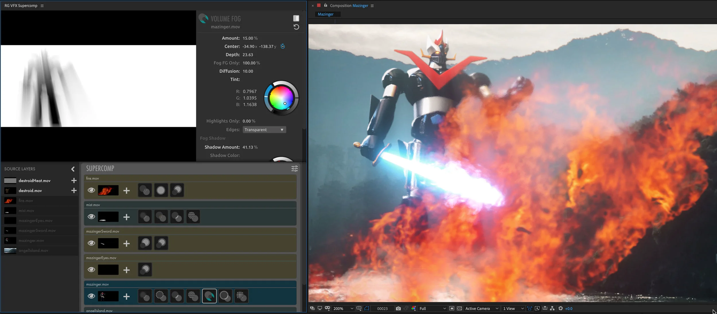Open the Edges dropdown set to Transparent

264,130
